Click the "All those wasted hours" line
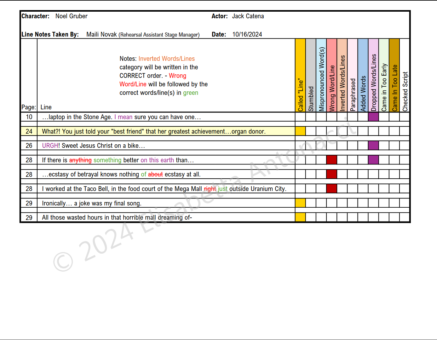437x340 pixels. click(117, 217)
